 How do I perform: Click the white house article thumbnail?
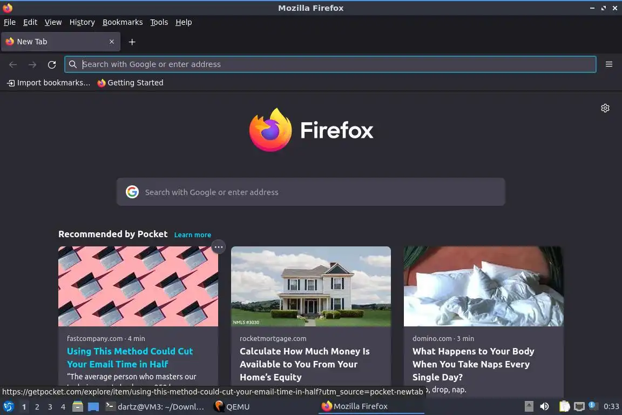(x=310, y=286)
